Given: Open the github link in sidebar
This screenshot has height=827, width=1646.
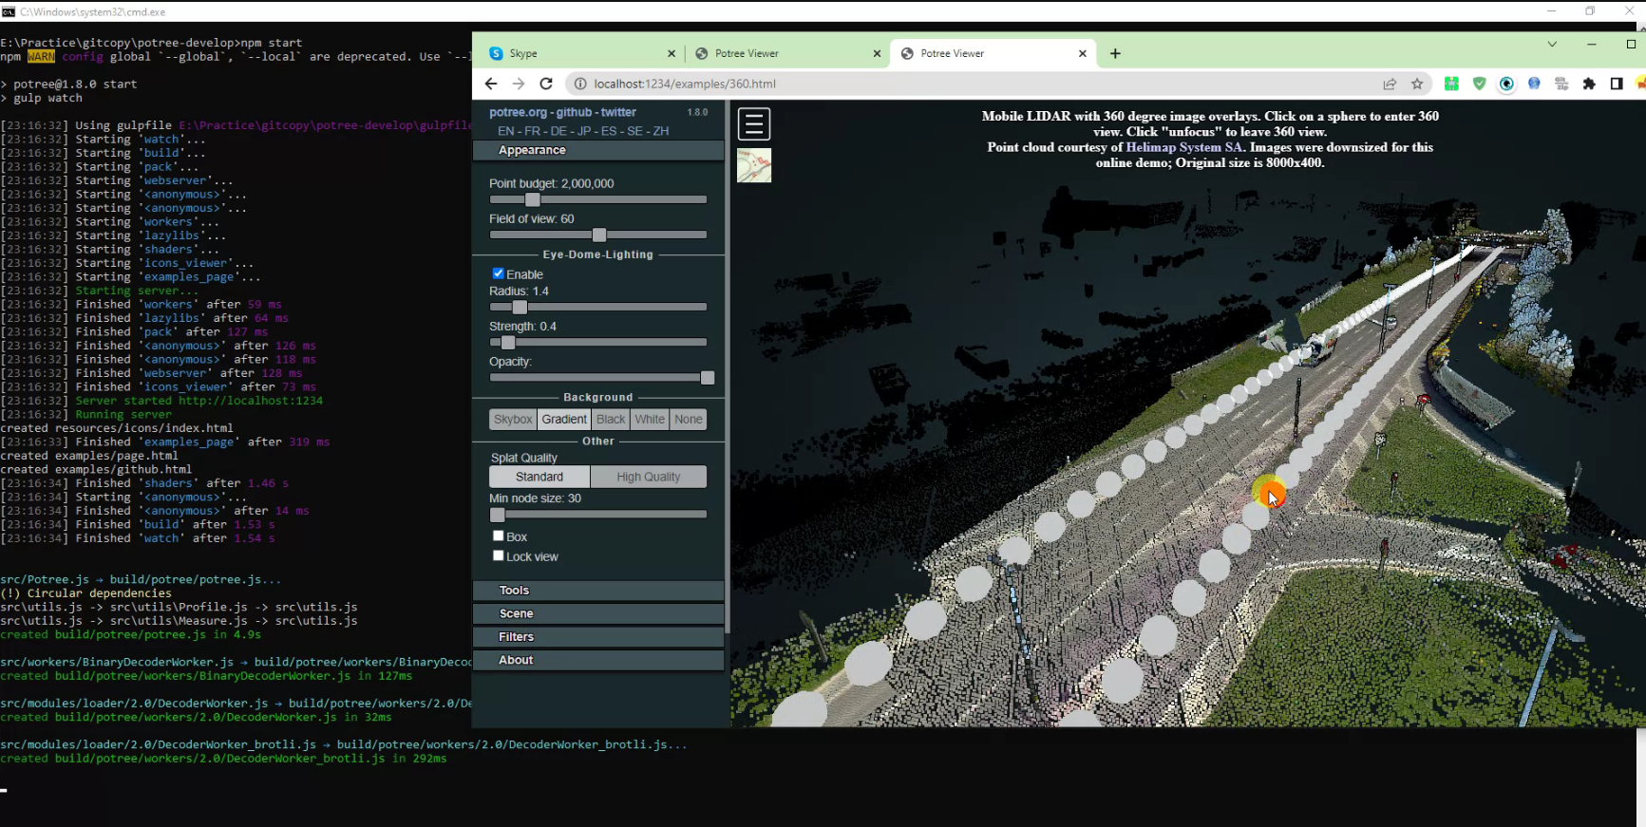Looking at the screenshot, I should point(574,112).
